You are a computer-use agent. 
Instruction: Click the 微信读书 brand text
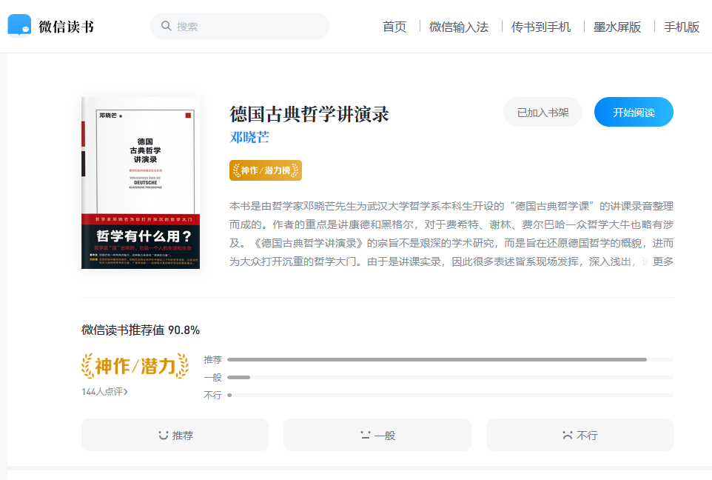tap(67, 27)
